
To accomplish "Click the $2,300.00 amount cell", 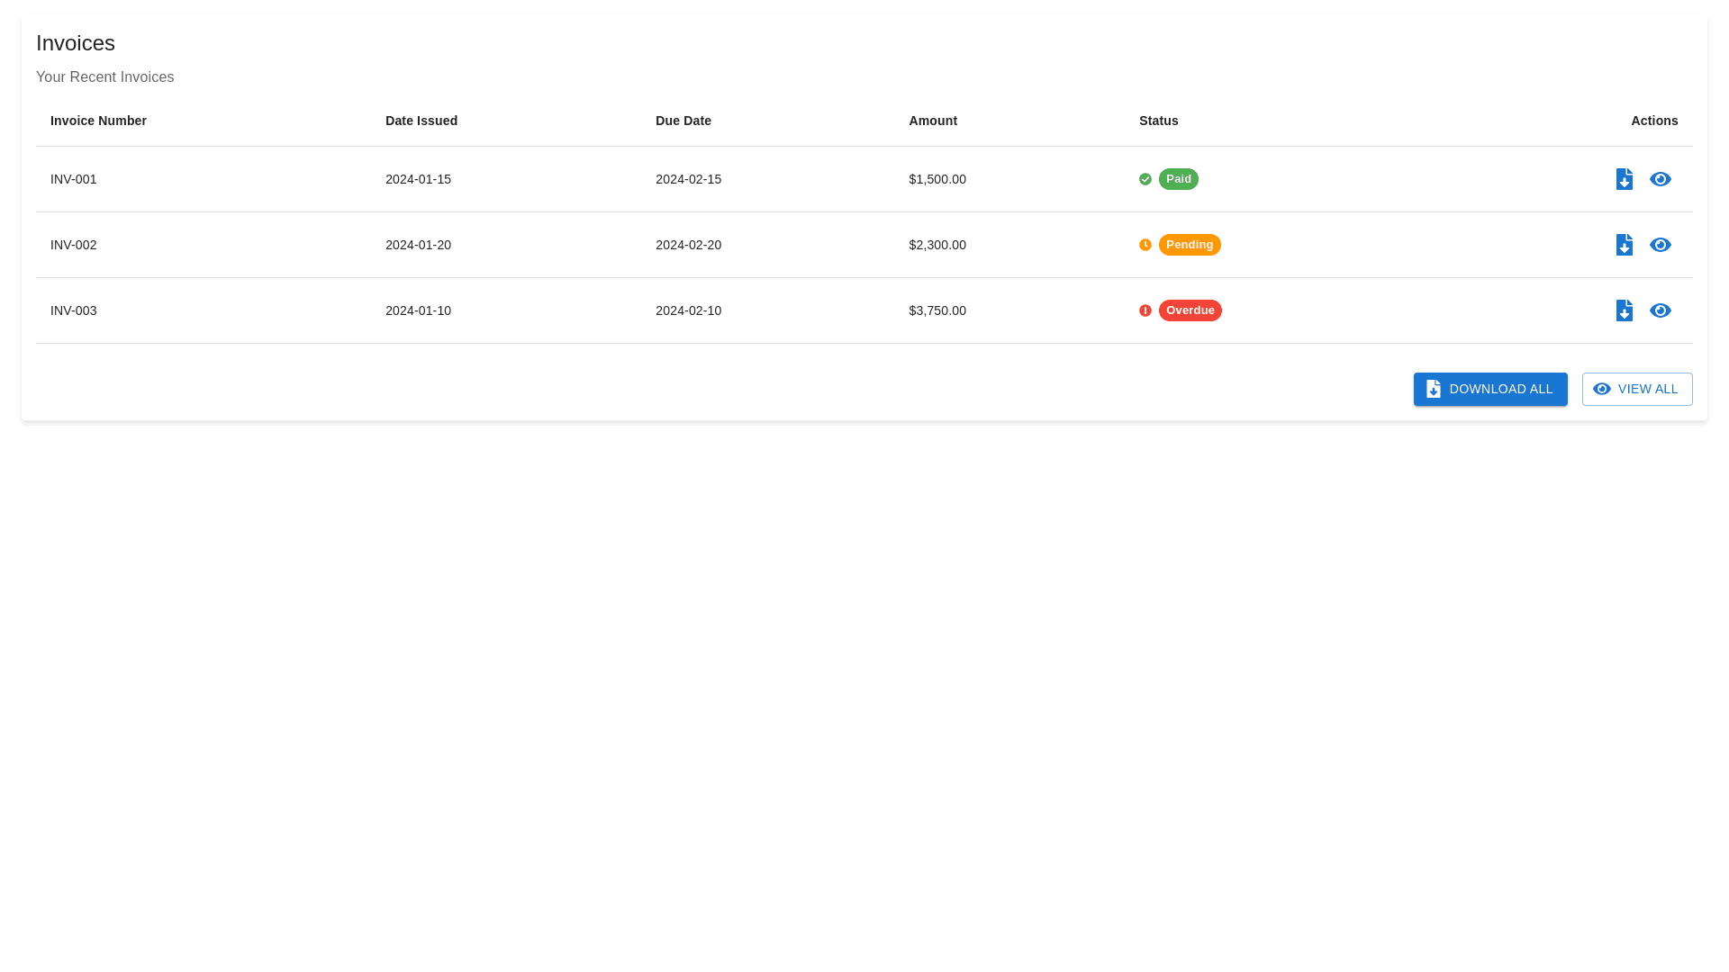I will click(937, 245).
